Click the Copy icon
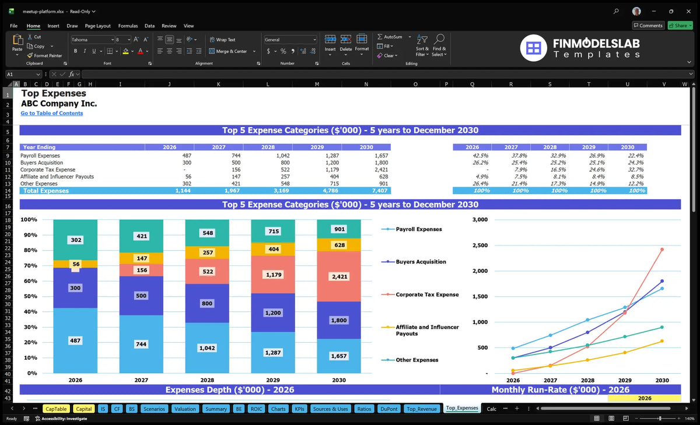700x425 pixels. (30, 46)
